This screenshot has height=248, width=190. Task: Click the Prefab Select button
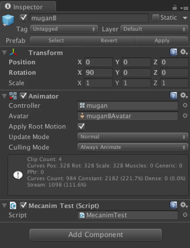tap(56, 41)
